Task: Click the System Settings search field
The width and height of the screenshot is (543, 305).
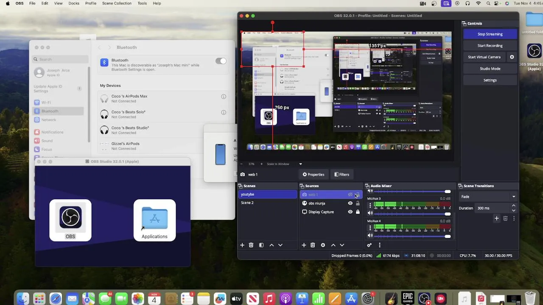Action: (61, 59)
